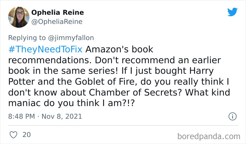Click the display name Ophelia Reine
Screen dimensions: 246x144
58,13
